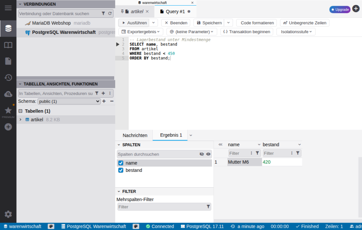Click the Premium star icon
Viewport: 362px width, 230px height.
8,110
